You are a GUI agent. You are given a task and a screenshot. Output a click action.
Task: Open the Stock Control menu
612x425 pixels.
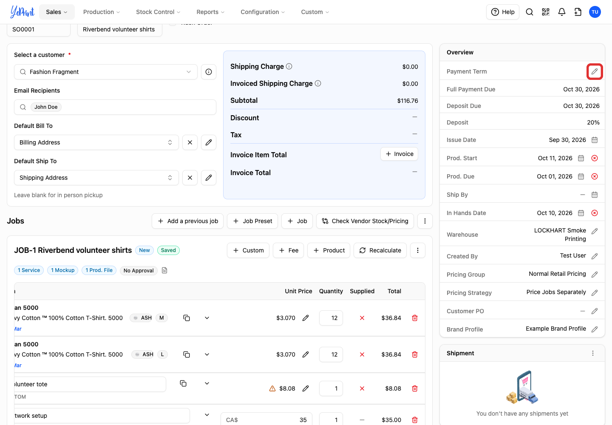point(158,12)
